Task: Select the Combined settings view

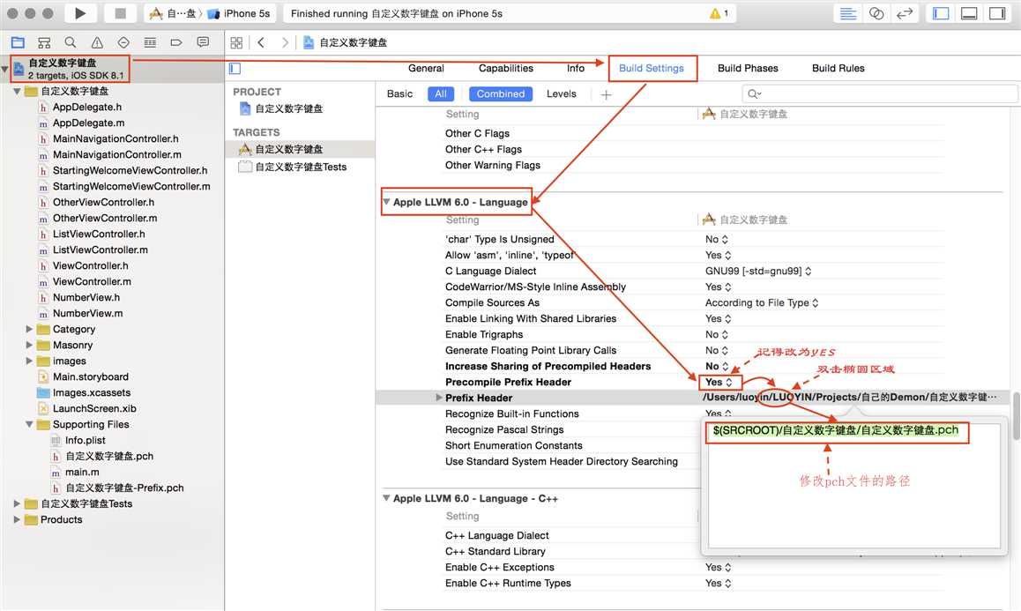Action: (501, 93)
